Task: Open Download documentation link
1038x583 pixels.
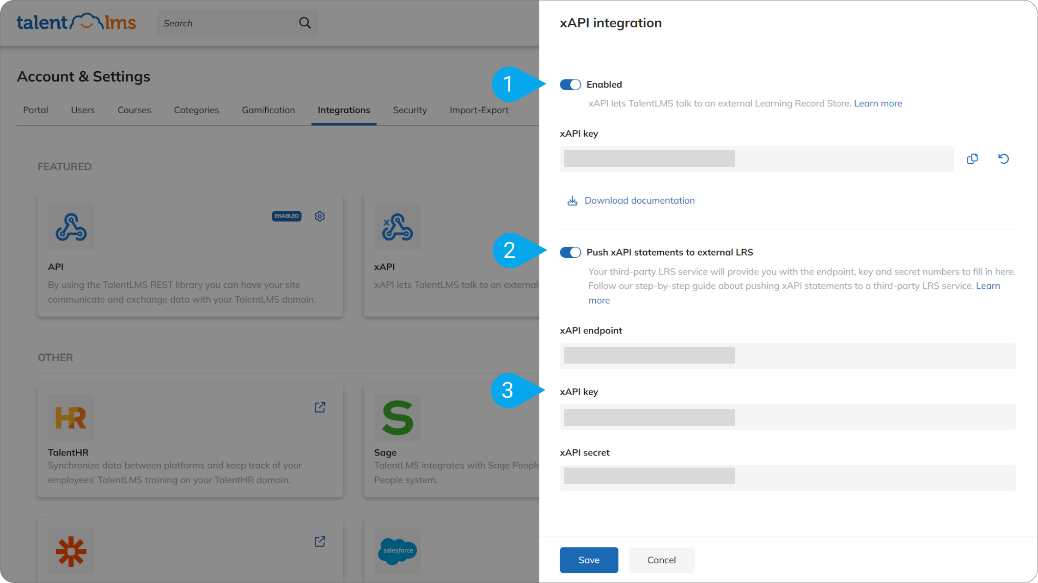Action: tap(640, 200)
